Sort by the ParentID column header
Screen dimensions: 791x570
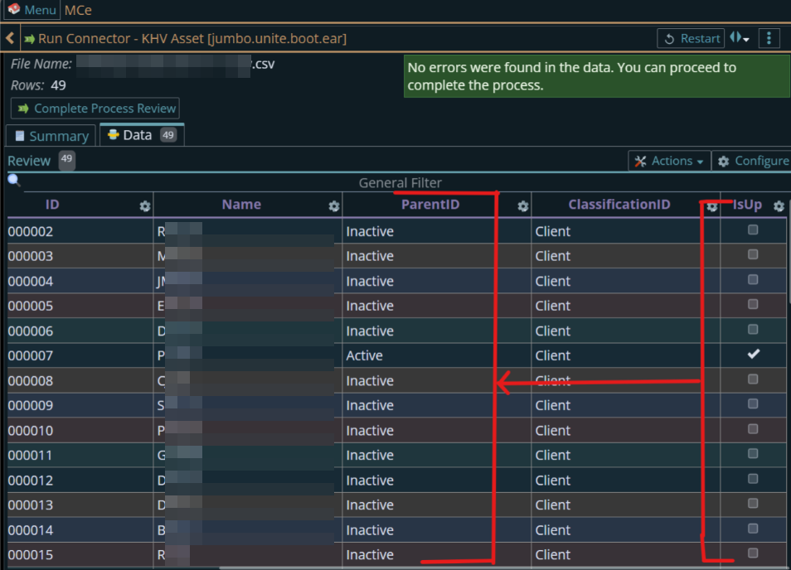pyautogui.click(x=430, y=204)
